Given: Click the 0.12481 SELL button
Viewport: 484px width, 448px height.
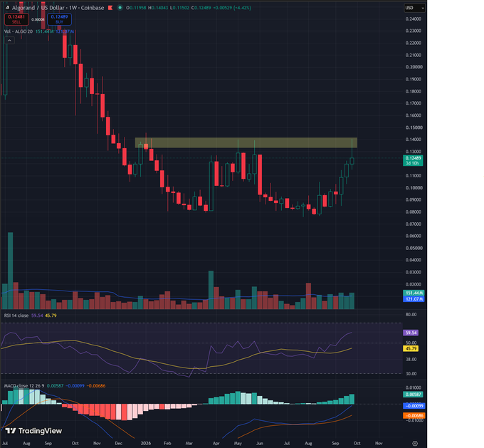Looking at the screenshot, I should click(x=16, y=19).
